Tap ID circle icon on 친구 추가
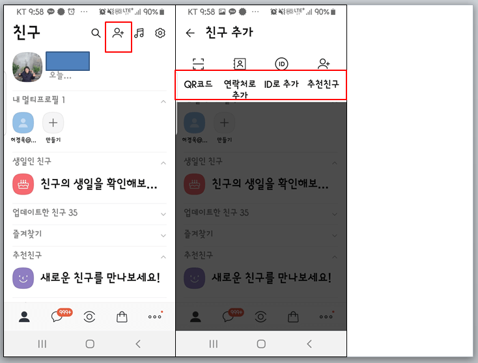The image size is (478, 363). click(x=281, y=64)
